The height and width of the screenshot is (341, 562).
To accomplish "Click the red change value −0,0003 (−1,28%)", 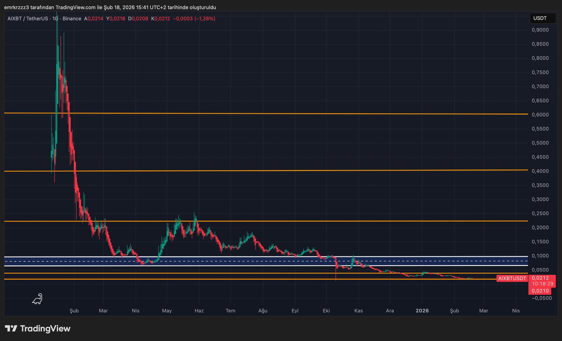I will pos(194,19).
